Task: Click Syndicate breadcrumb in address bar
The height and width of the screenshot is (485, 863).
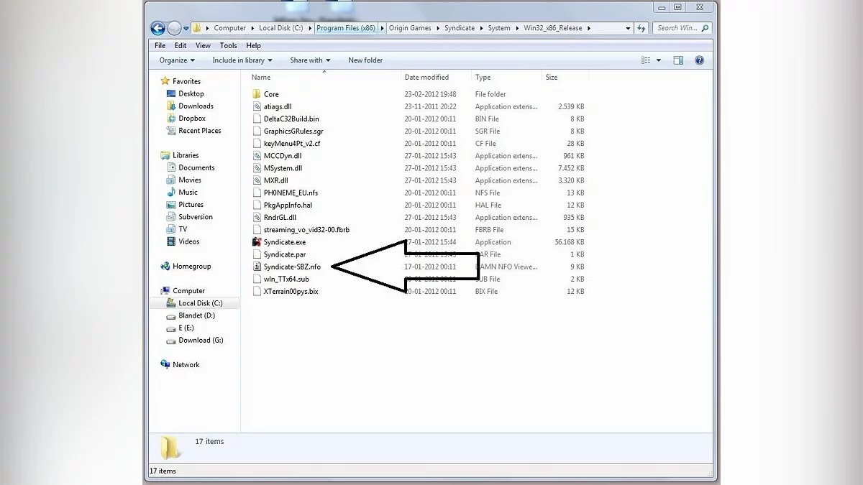Action: (460, 28)
